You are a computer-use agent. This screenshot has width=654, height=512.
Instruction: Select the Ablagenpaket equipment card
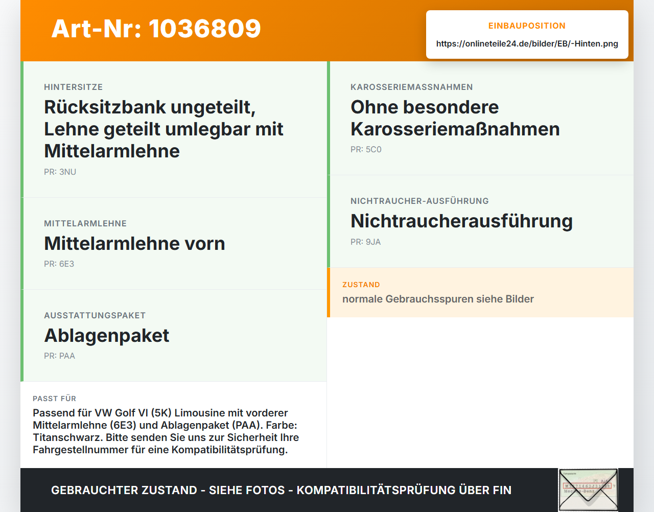point(174,336)
